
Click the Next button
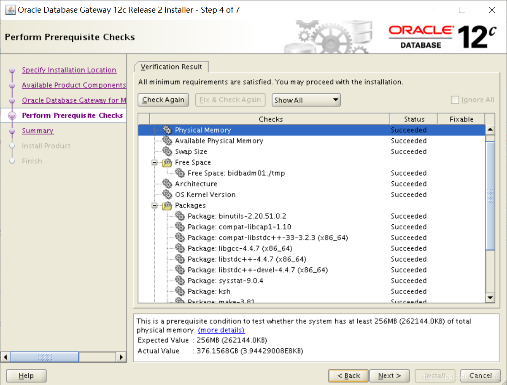389,376
